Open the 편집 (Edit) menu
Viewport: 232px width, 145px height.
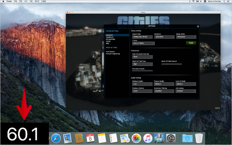point(21,1)
